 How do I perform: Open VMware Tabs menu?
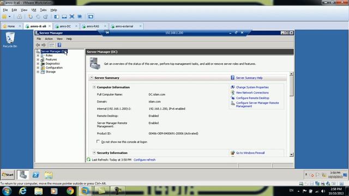tap(43, 10)
